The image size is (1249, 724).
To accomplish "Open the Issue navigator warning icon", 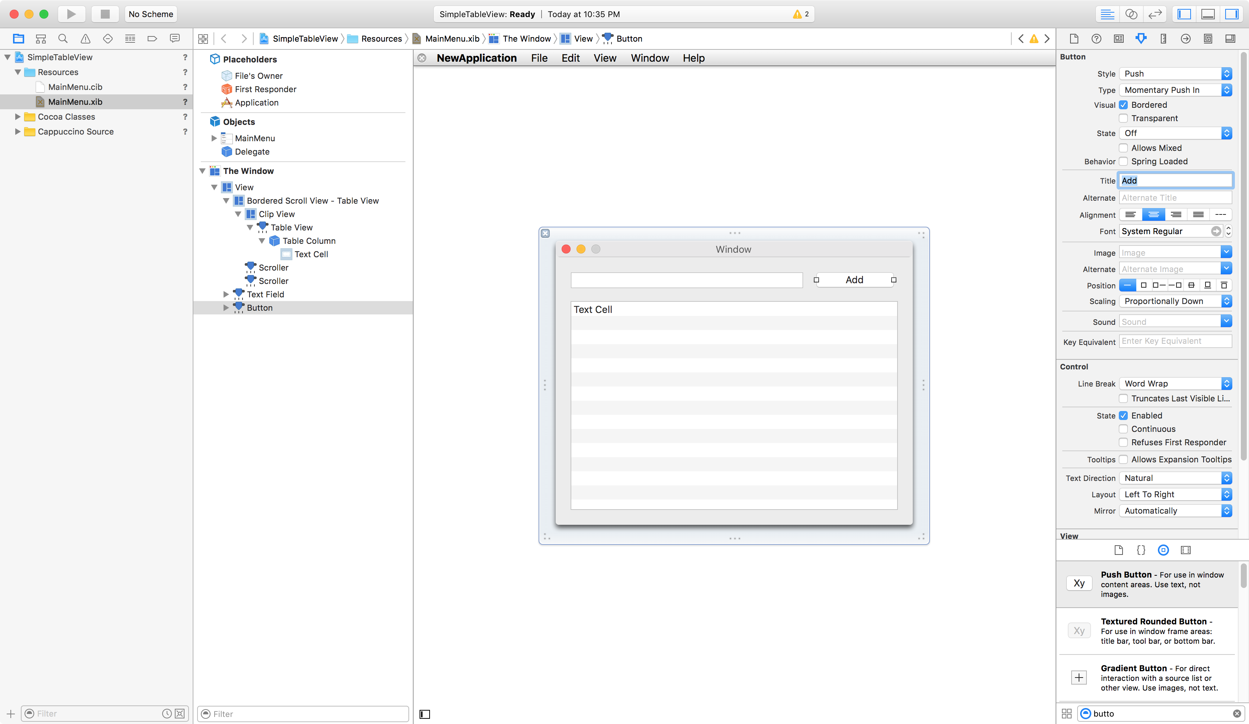I will pyautogui.click(x=85, y=39).
